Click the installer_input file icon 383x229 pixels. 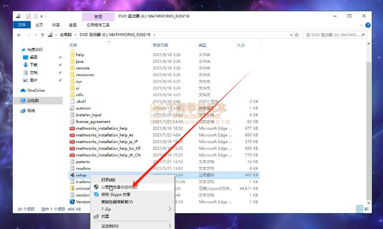coord(72,115)
